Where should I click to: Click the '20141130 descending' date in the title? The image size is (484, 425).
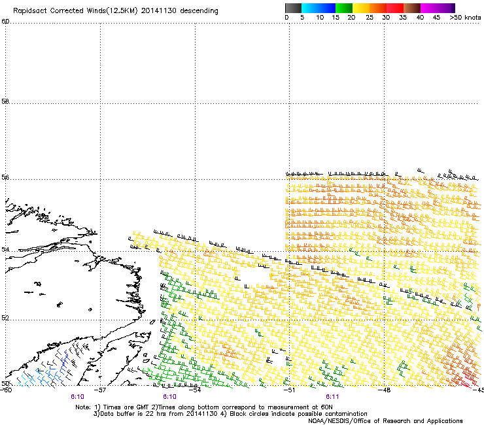click(x=180, y=11)
